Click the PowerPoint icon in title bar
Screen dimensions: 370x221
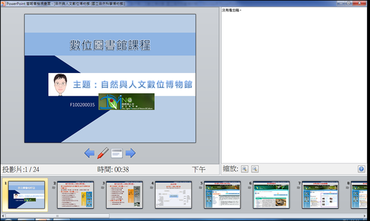3,4
